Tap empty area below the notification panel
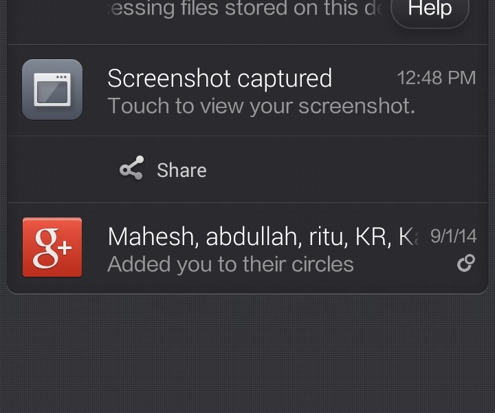The width and height of the screenshot is (495, 413). 247,351
